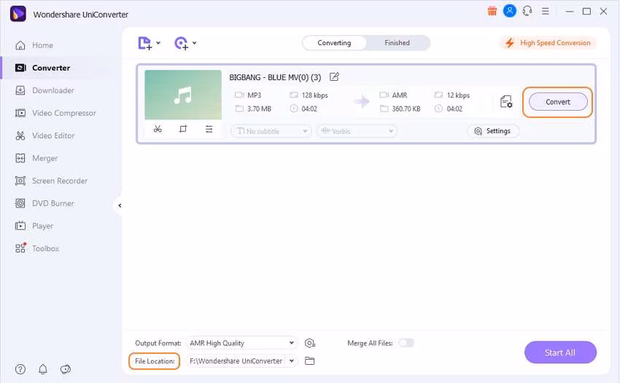
Task: Click the effects list icon under thumbnail
Action: tap(209, 129)
